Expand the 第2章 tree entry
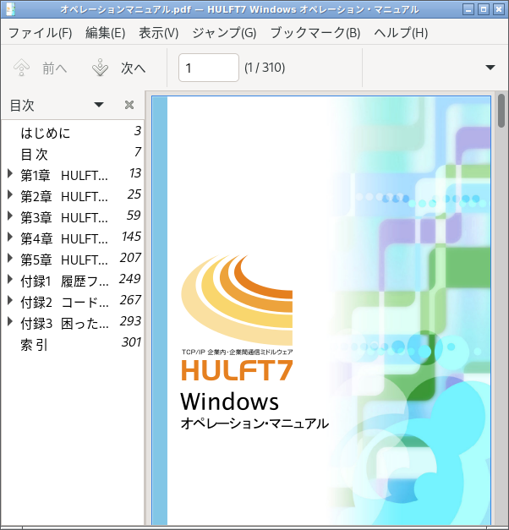This screenshot has height=530, width=509. (x=10, y=194)
